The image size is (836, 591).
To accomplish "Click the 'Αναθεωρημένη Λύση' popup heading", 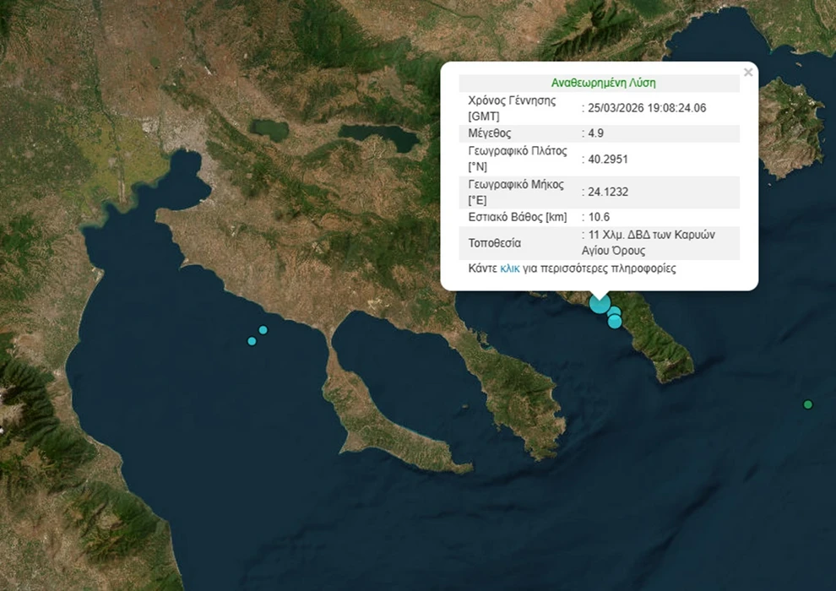I will pyautogui.click(x=603, y=83).
